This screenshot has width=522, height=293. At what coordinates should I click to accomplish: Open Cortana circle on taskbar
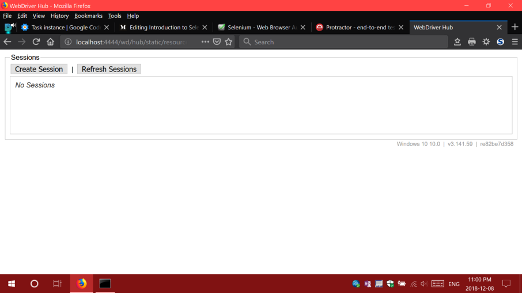point(35,284)
